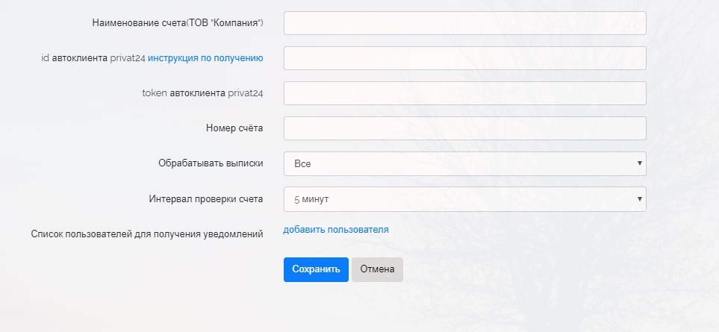719x332 pixels.
Task: Open the Обрабатывать выписки dropdown
Action: (x=464, y=163)
